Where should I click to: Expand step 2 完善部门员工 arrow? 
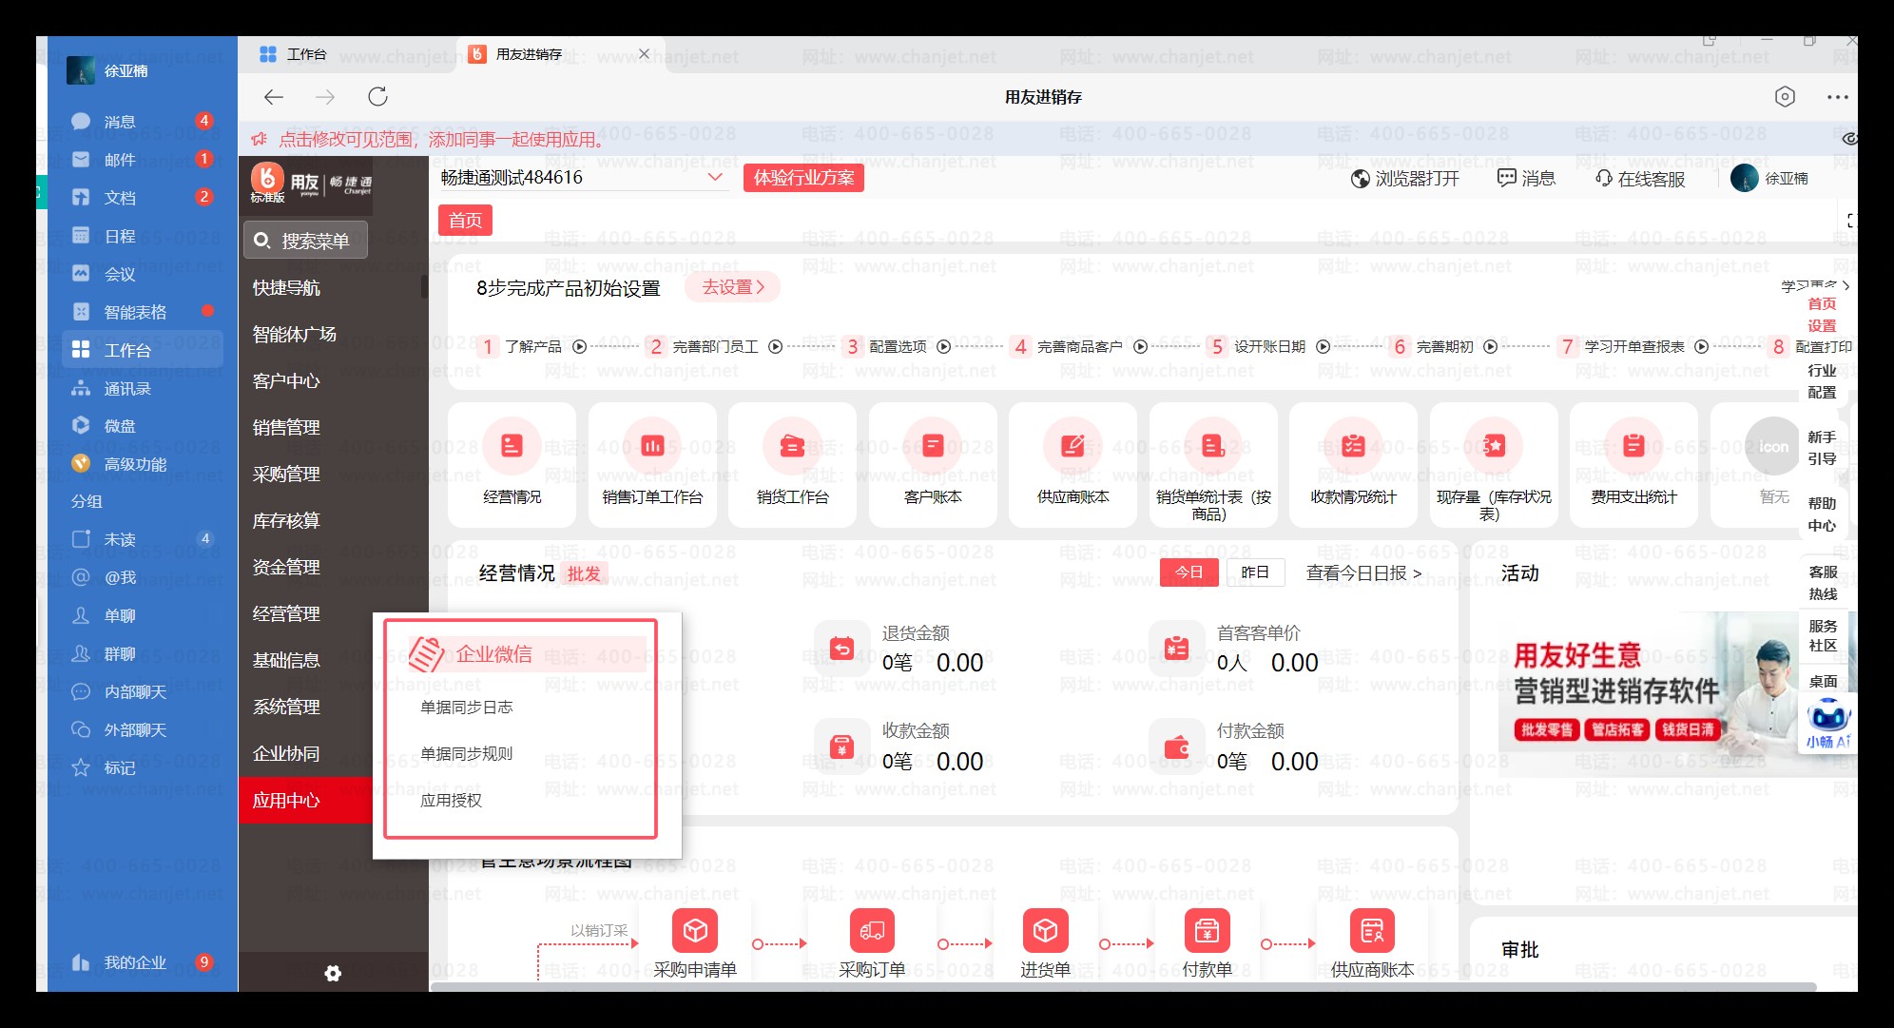[775, 347]
